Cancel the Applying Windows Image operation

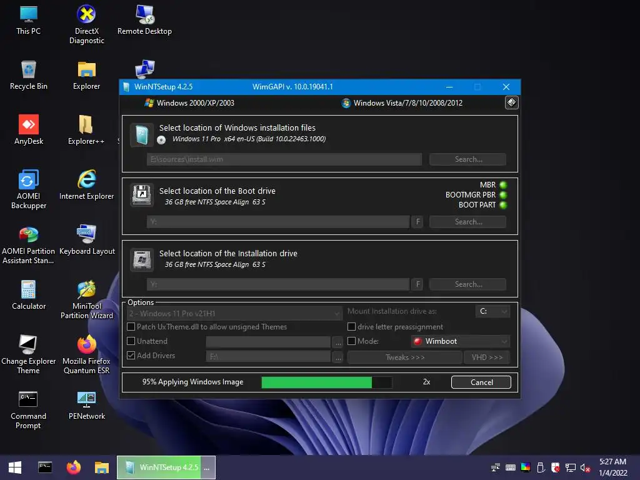point(481,382)
